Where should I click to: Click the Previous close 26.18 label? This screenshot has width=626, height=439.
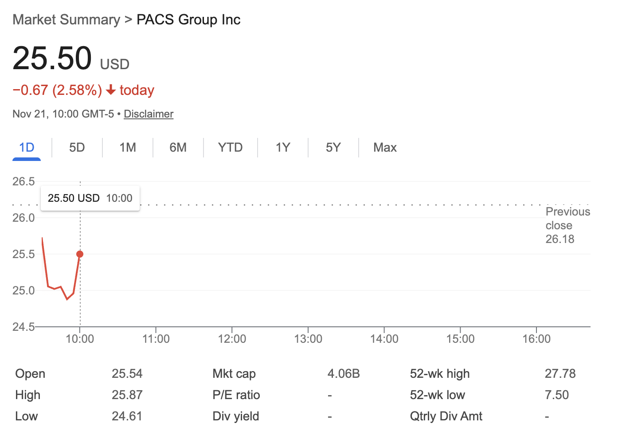point(567,225)
